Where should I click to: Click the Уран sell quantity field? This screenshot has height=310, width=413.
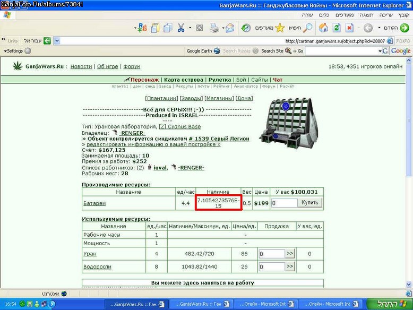(x=272, y=254)
